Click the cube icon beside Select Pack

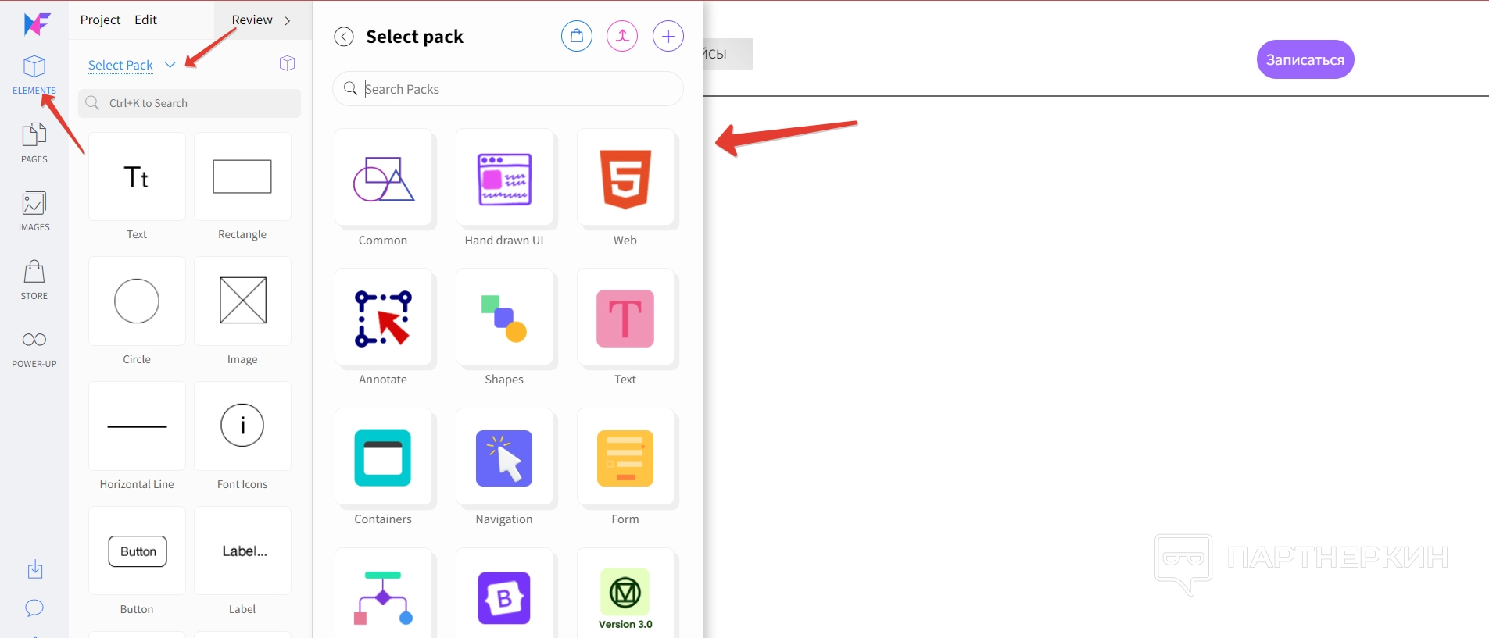[x=288, y=63]
